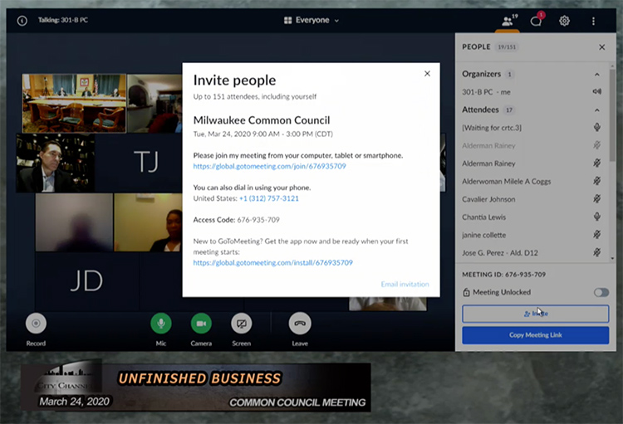Click the Meeting ID 676-935-709 text
Viewport: 623px width, 424px height.
(x=504, y=275)
